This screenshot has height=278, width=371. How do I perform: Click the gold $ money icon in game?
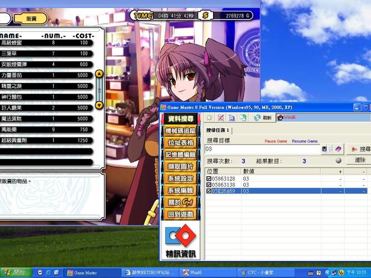pyautogui.click(x=205, y=16)
